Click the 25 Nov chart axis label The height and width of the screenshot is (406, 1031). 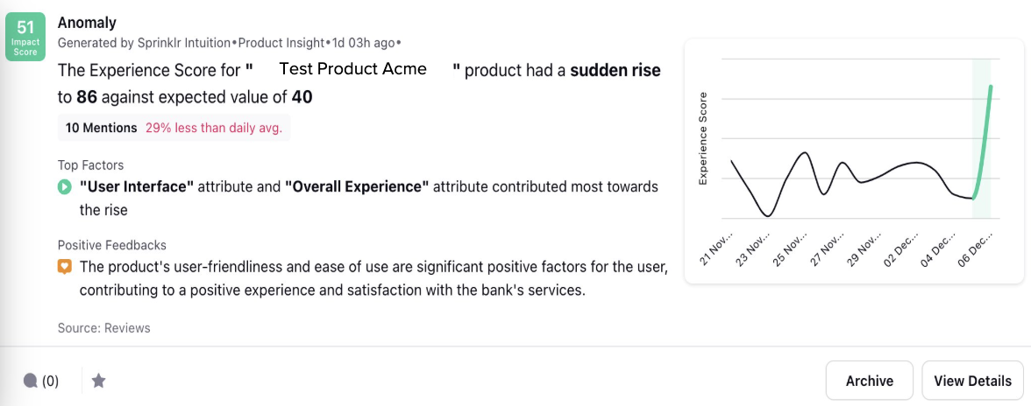click(790, 248)
